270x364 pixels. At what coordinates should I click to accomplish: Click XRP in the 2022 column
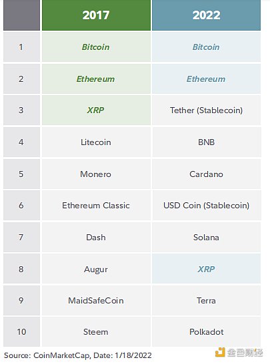click(x=206, y=269)
